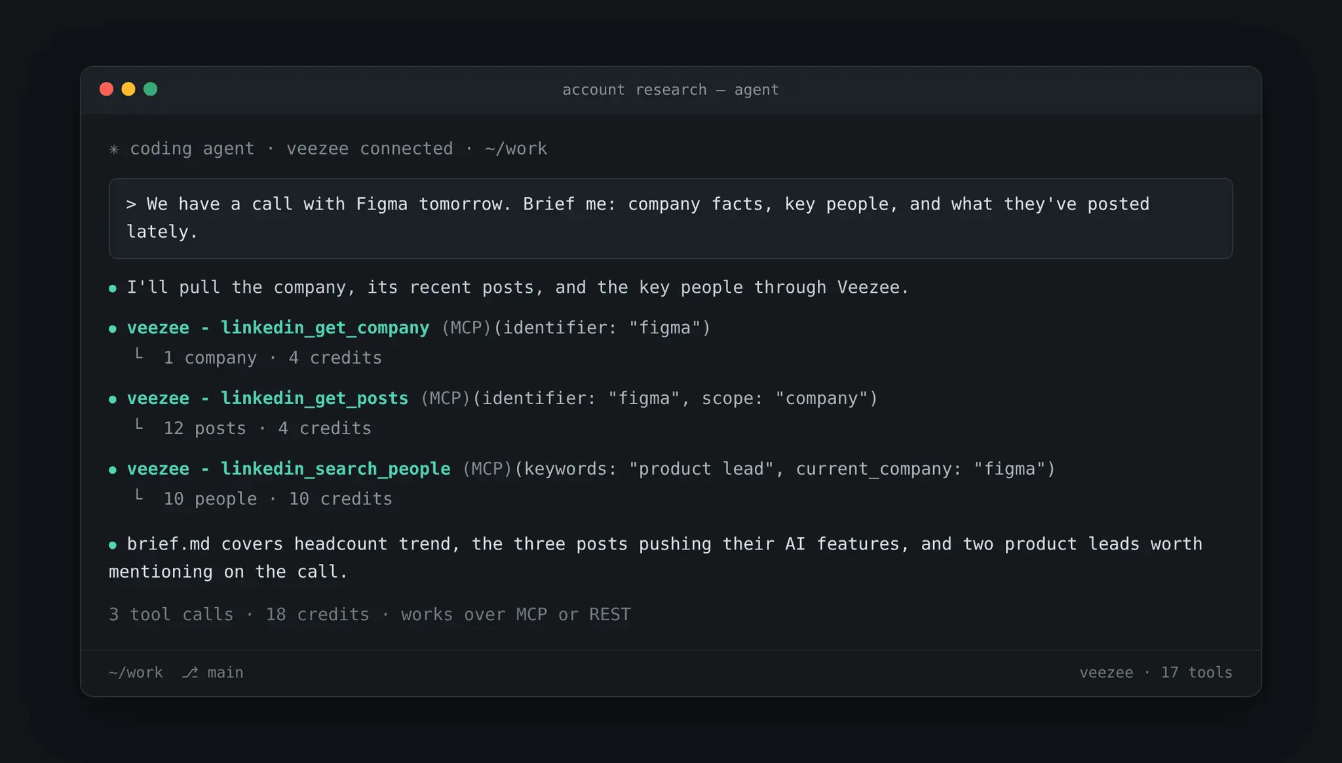Click the tree connector under linkedin_search_people
The width and height of the screenshot is (1342, 763).
(138, 496)
